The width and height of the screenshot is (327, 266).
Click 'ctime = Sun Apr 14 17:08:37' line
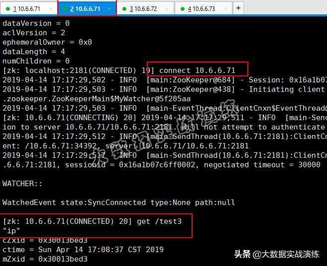(x=83, y=250)
